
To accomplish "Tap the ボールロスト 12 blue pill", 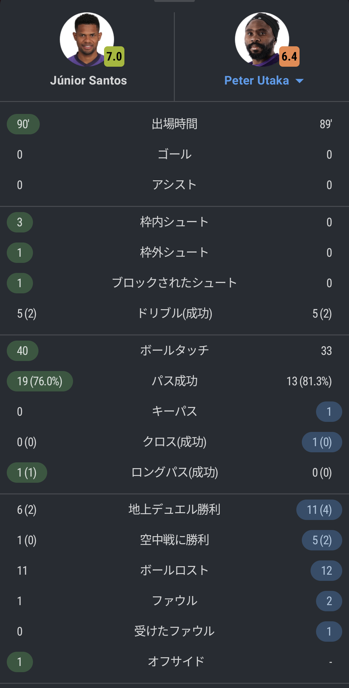I will pos(326,570).
